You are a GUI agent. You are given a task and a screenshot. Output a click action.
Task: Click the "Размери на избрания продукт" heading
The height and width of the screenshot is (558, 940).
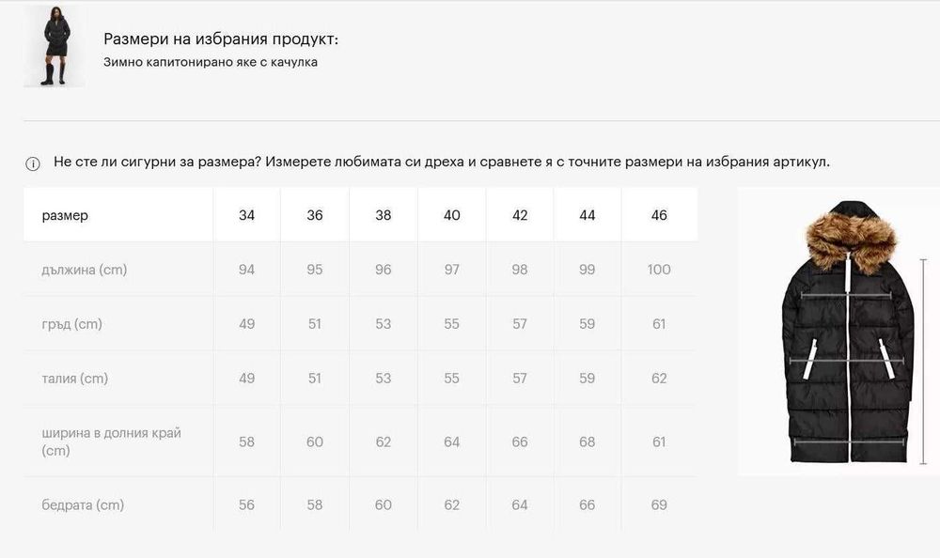pyautogui.click(x=221, y=39)
